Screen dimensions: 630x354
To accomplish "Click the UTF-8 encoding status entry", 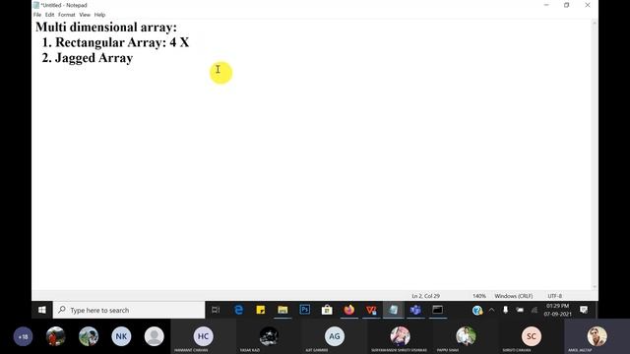I will [555, 296].
